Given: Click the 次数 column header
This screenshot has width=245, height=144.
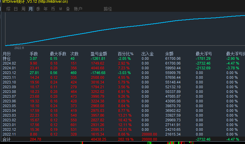Looking at the screenshot, I should (x=74, y=54).
